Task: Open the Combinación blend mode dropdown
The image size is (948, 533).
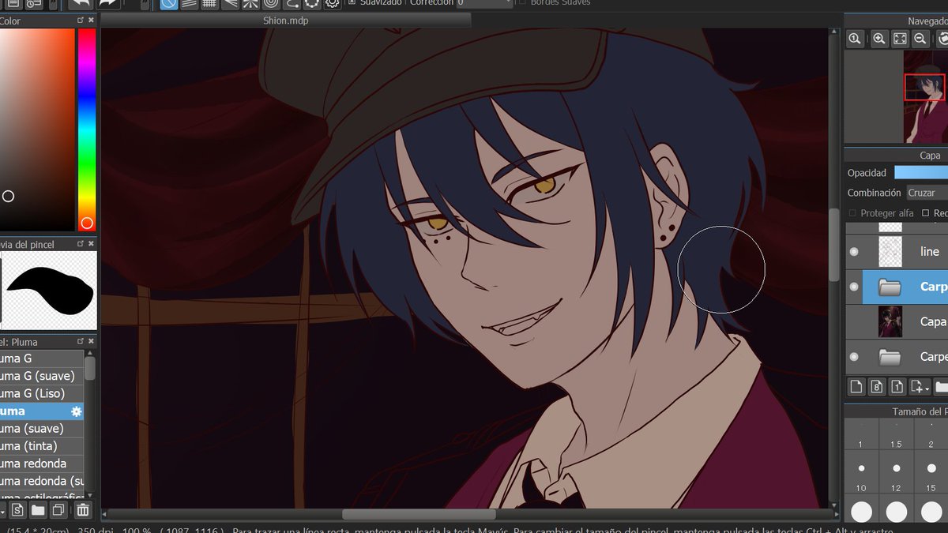Action: tap(926, 193)
